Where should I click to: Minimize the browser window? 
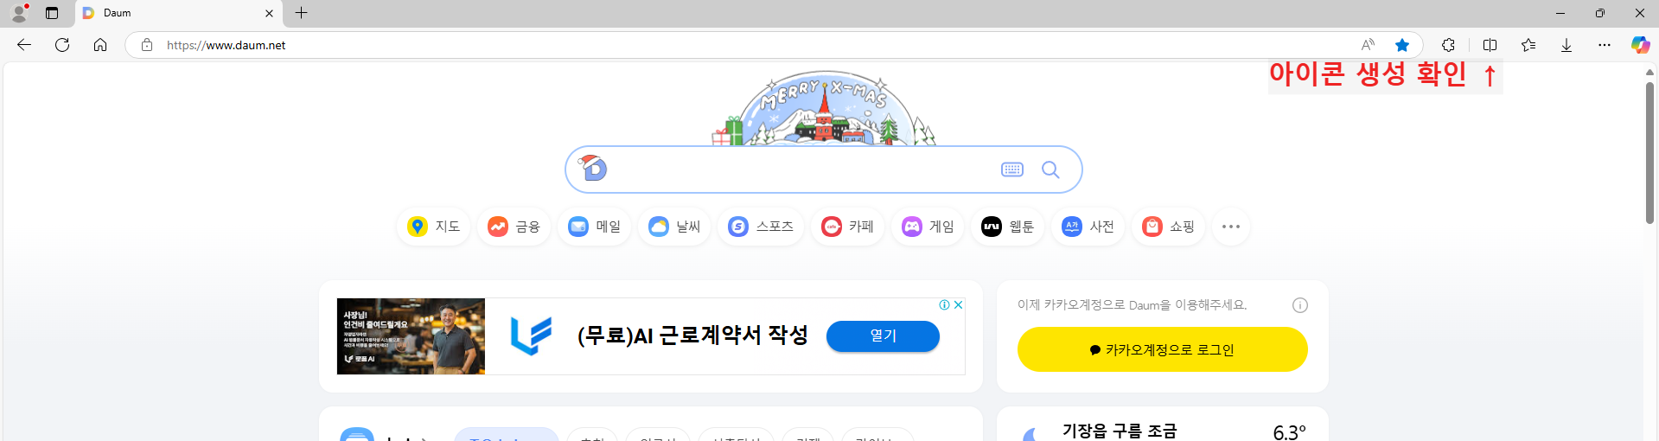pyautogui.click(x=1560, y=13)
